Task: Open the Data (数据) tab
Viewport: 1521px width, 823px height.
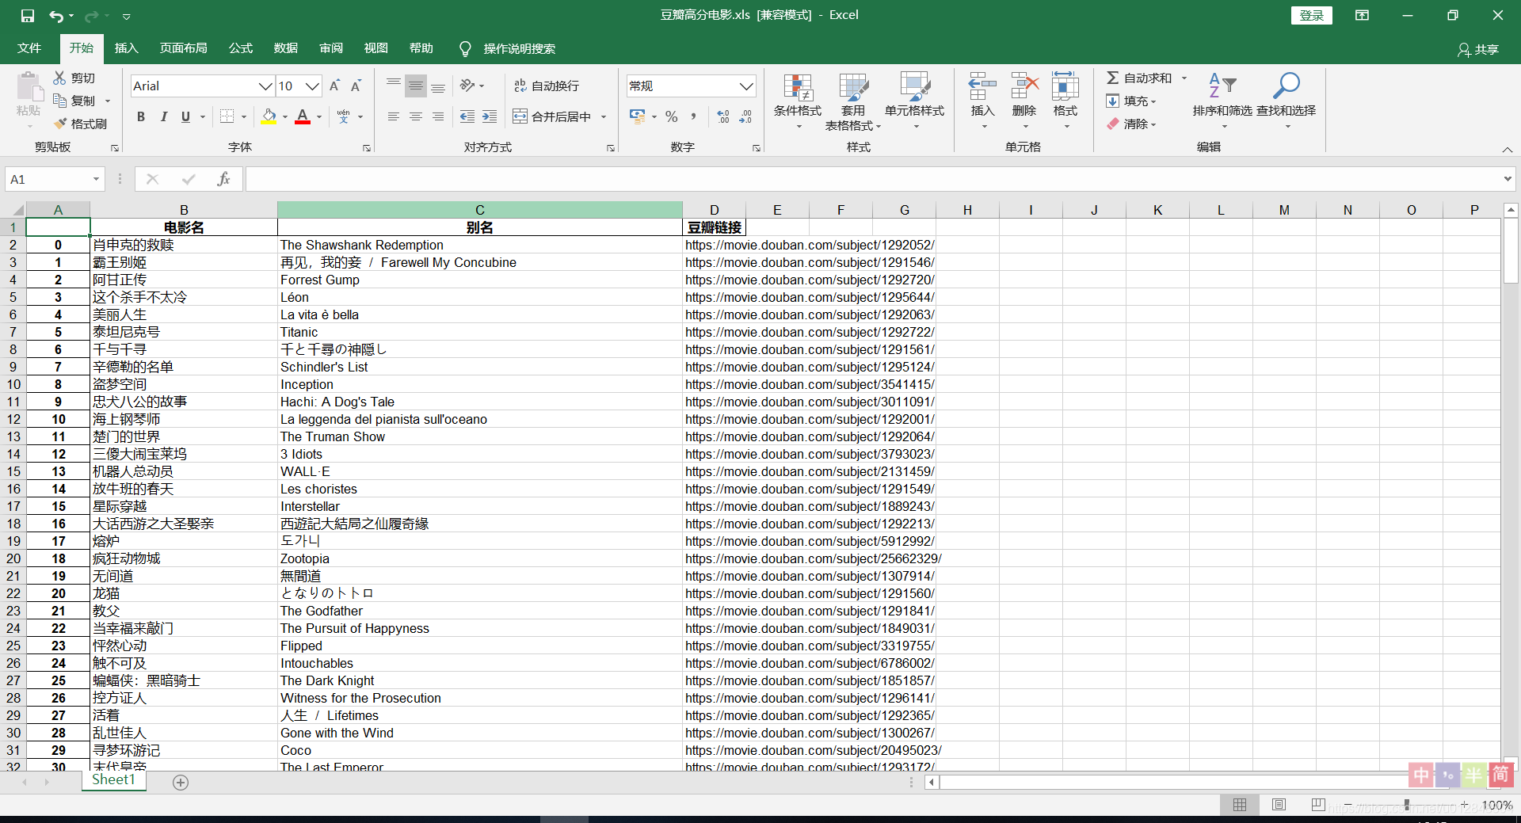Action: (286, 48)
